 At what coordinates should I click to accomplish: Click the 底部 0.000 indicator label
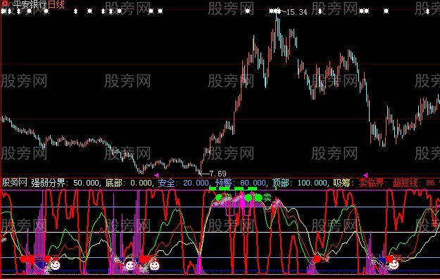click(x=129, y=183)
